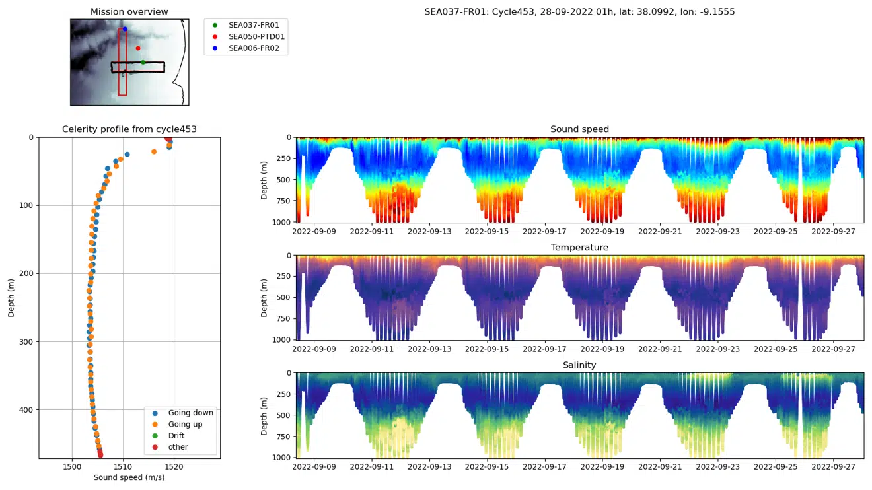
Task: Open the Salinity time-series heatmap
Action: [x=579, y=415]
